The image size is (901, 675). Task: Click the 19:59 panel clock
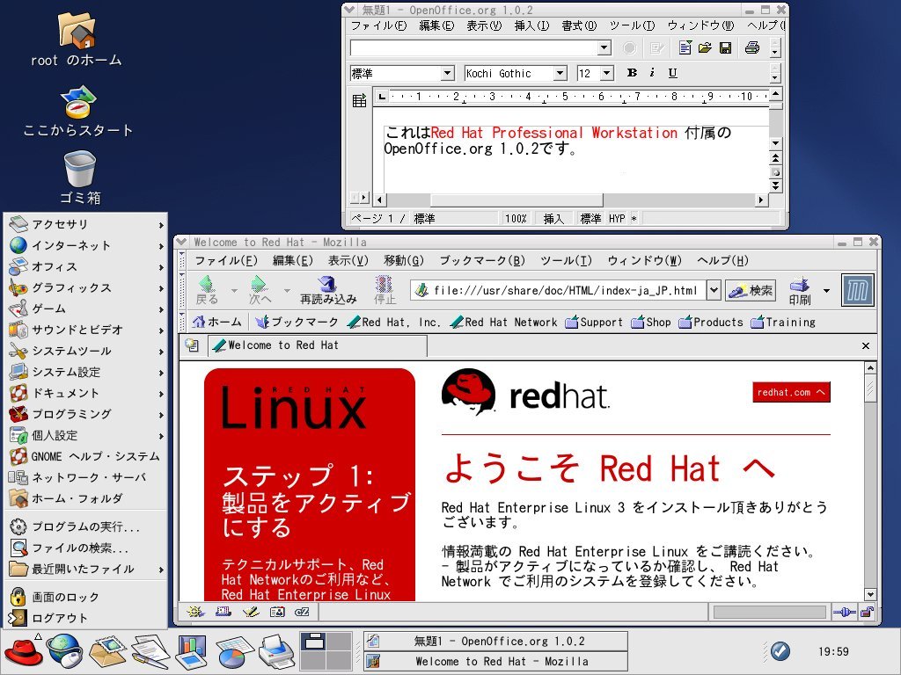(x=833, y=651)
